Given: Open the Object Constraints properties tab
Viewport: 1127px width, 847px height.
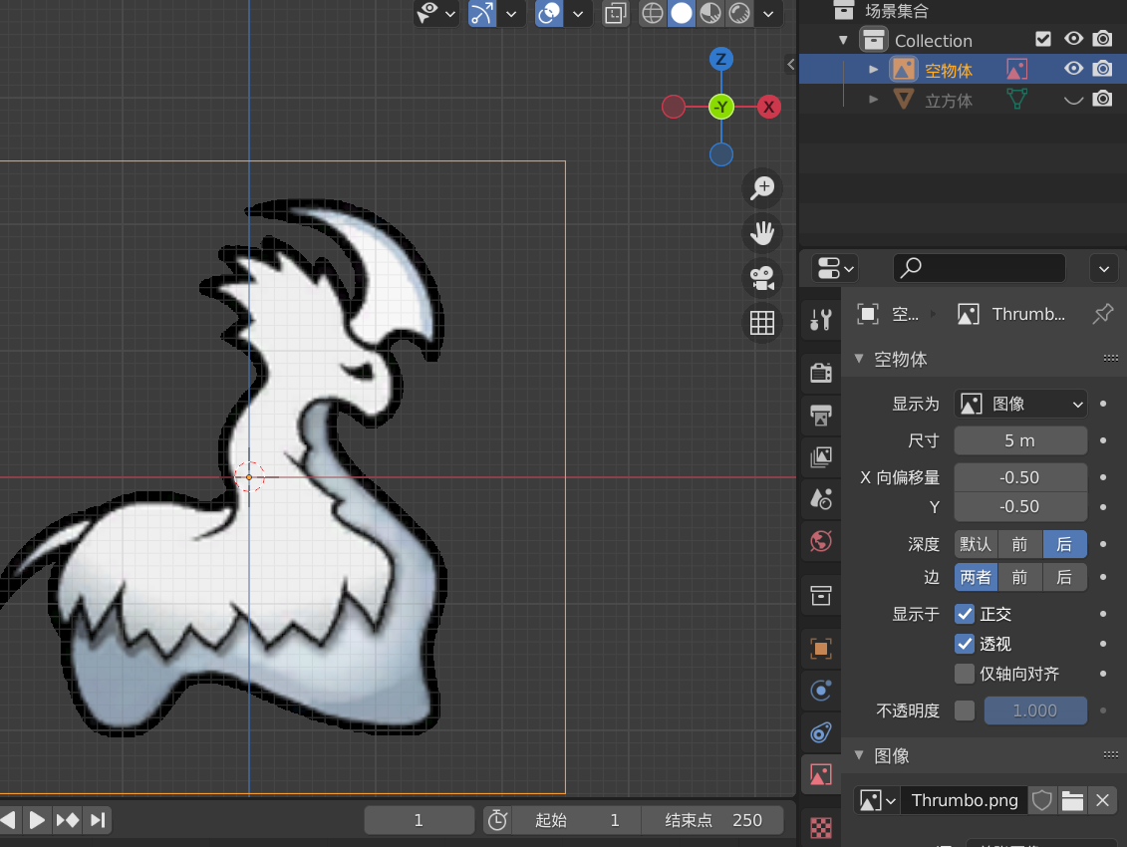Looking at the screenshot, I should (820, 732).
